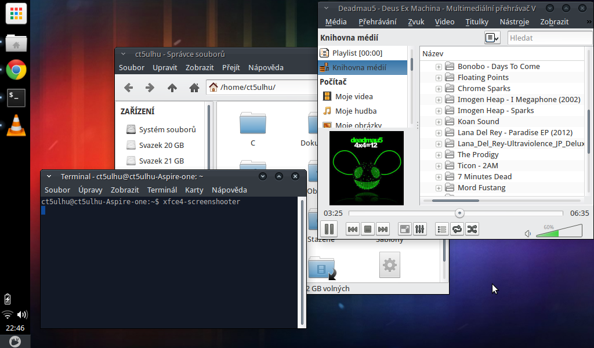The width and height of the screenshot is (594, 348).
Task: Open Svazek 21 GB volume
Action: tap(155, 161)
